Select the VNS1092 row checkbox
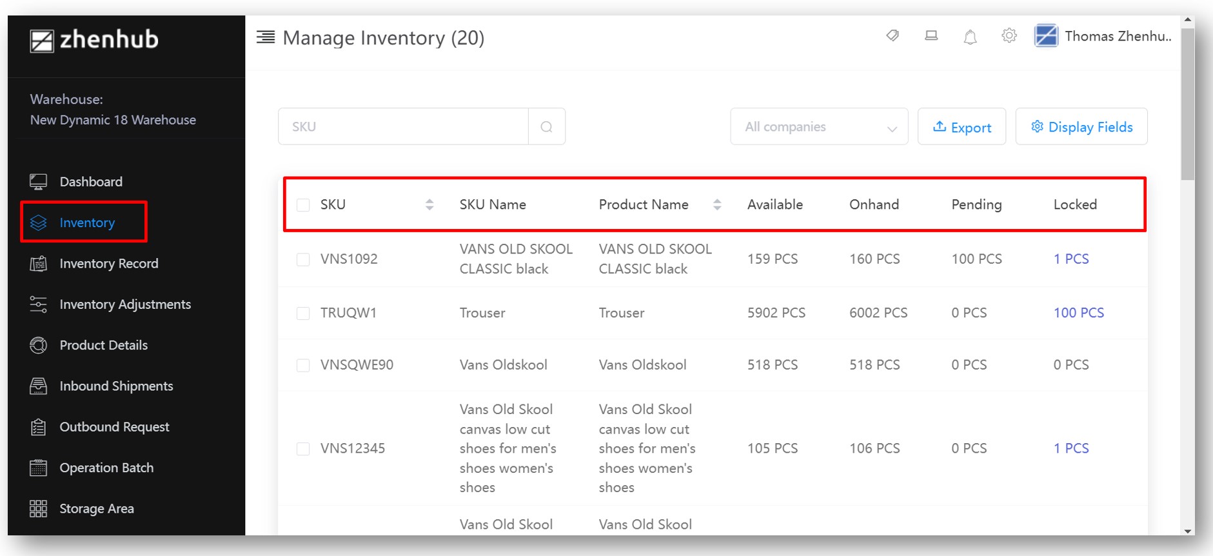This screenshot has width=1213, height=556. click(x=303, y=259)
